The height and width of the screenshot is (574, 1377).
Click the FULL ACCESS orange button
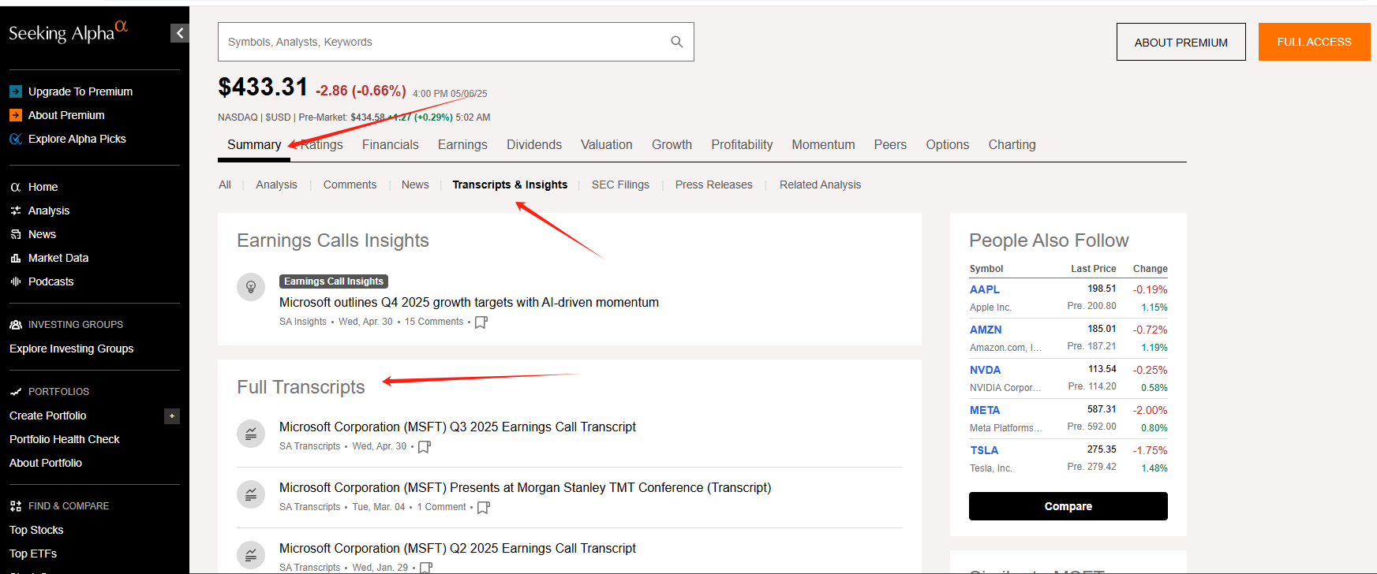coord(1315,42)
